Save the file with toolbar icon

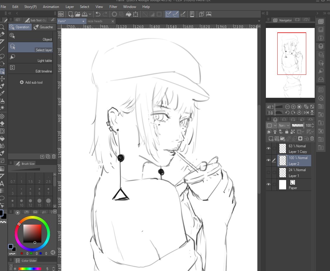85,14
